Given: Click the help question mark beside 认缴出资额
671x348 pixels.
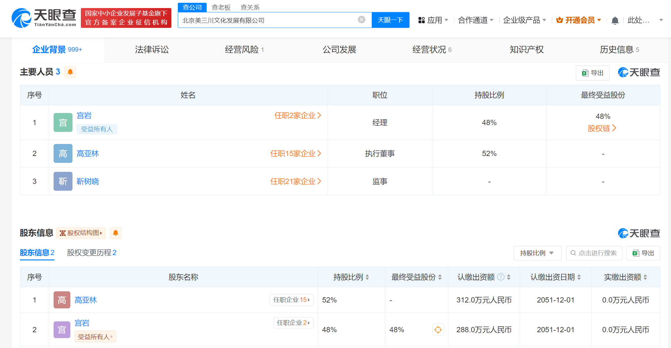Looking at the screenshot, I should (x=501, y=277).
